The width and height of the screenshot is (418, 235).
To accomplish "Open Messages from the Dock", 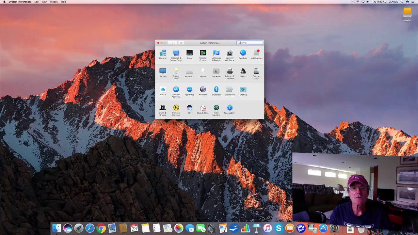I will [x=190, y=228].
